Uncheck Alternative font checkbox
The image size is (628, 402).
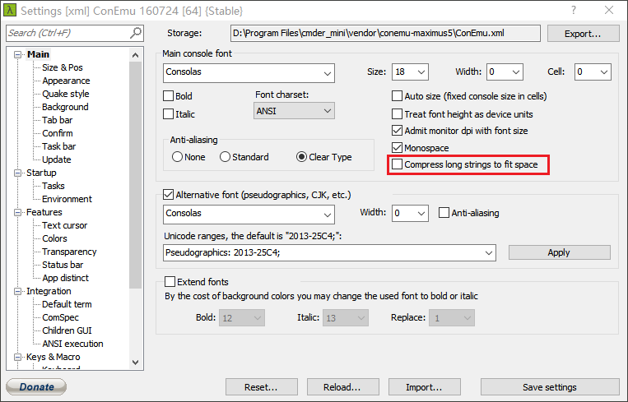click(x=168, y=195)
